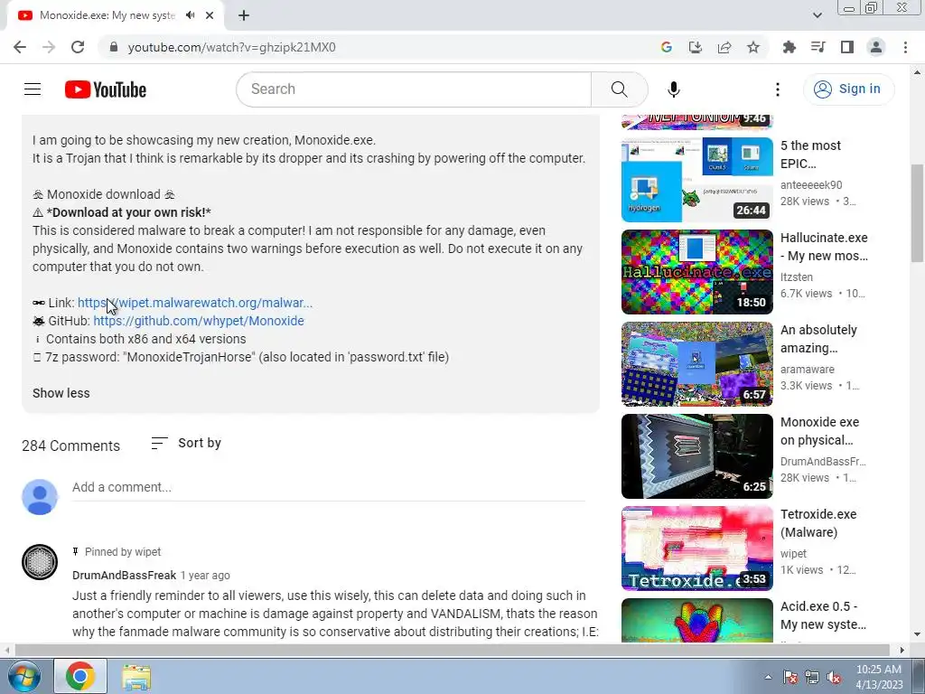Open the media control playlist icon
The height and width of the screenshot is (694, 925).
pos(818,47)
